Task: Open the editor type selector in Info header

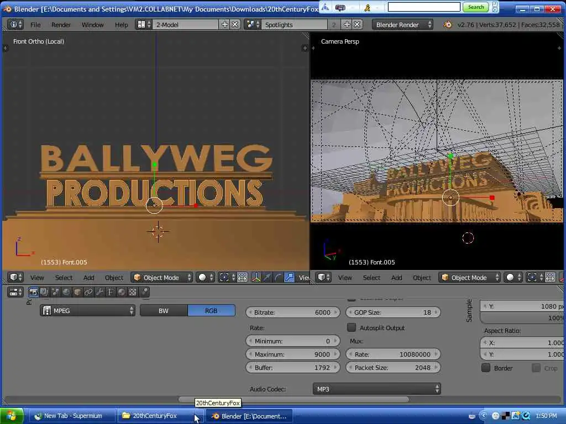Action: click(15, 24)
